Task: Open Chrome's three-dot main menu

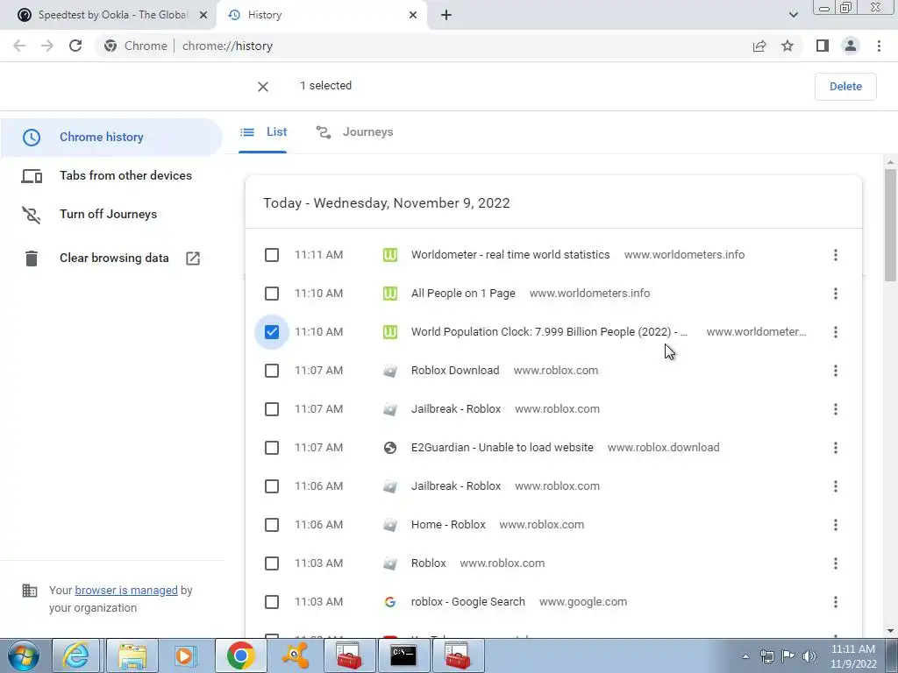Action: 879,46
